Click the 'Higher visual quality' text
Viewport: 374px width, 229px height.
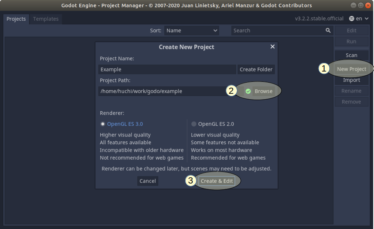[x=125, y=135]
